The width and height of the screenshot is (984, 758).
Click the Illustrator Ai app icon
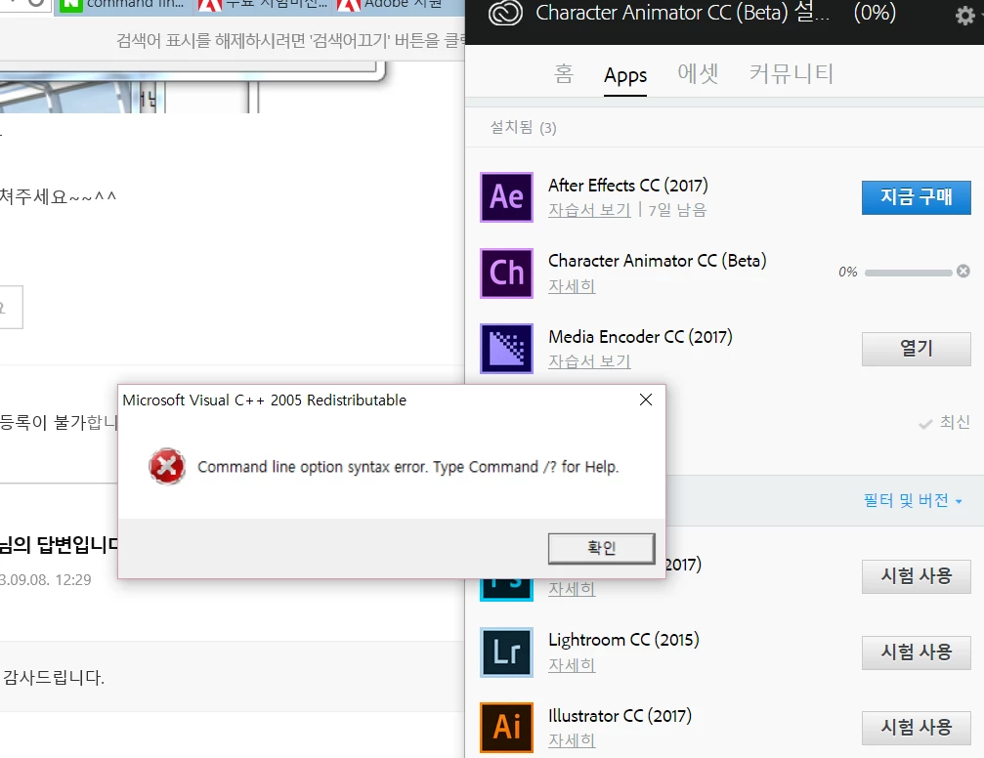506,728
